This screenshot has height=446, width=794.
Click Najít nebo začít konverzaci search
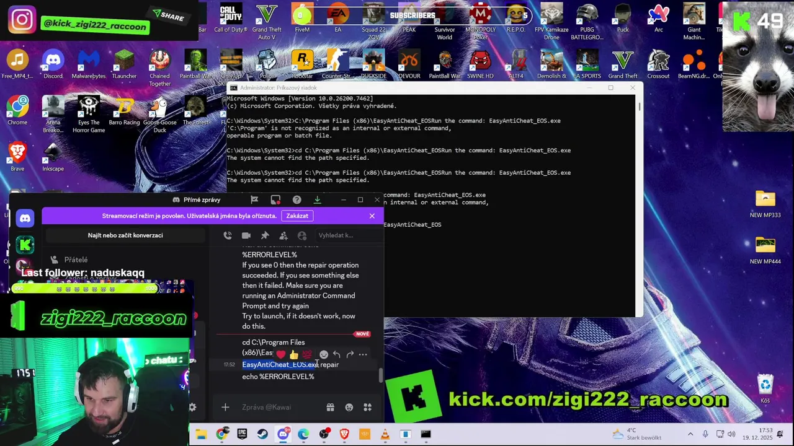coord(125,235)
